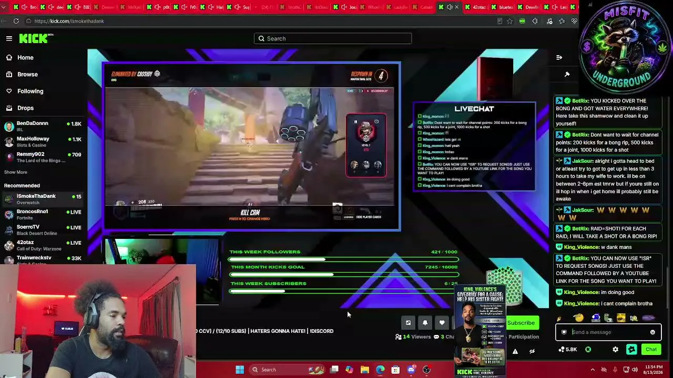Open the emoji picker in chat input
The image size is (673, 378).
coord(652,332)
